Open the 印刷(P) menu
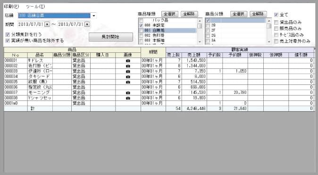Screen dimensions: 318x175 tap(12, 7)
